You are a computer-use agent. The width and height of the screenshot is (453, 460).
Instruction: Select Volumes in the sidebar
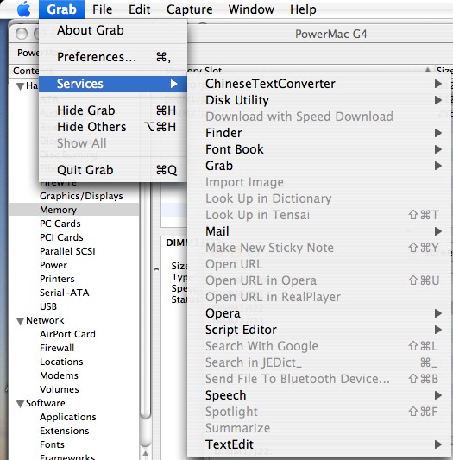60,389
